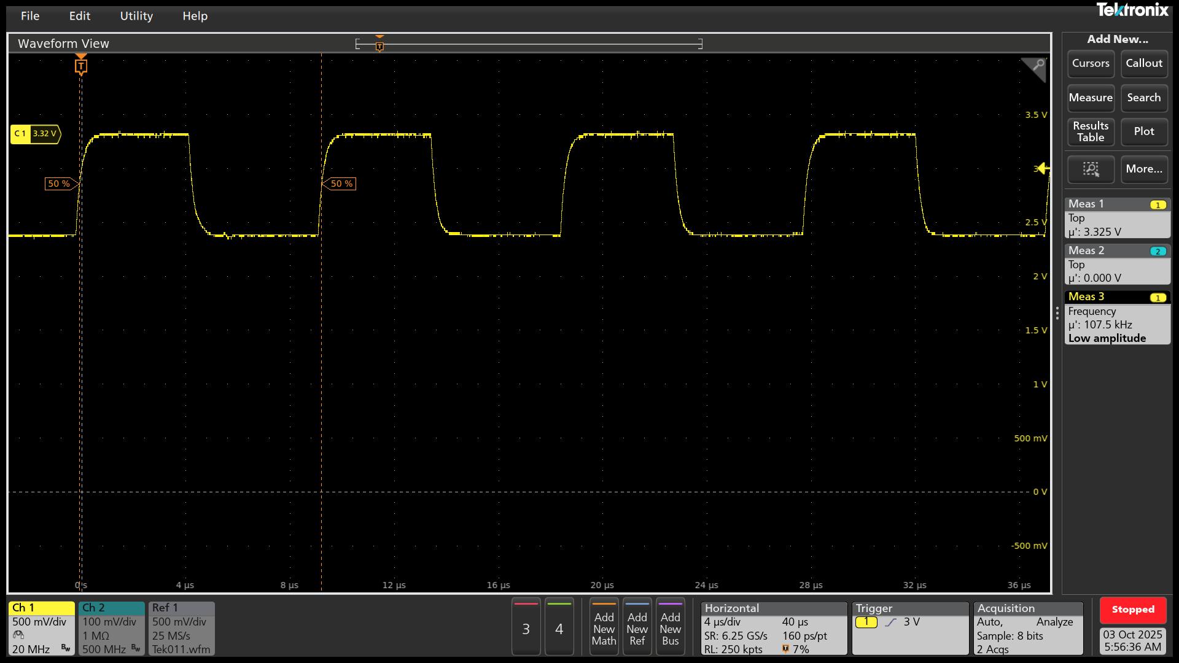
Task: Click the Tektronix logo
Action: coord(1132,10)
